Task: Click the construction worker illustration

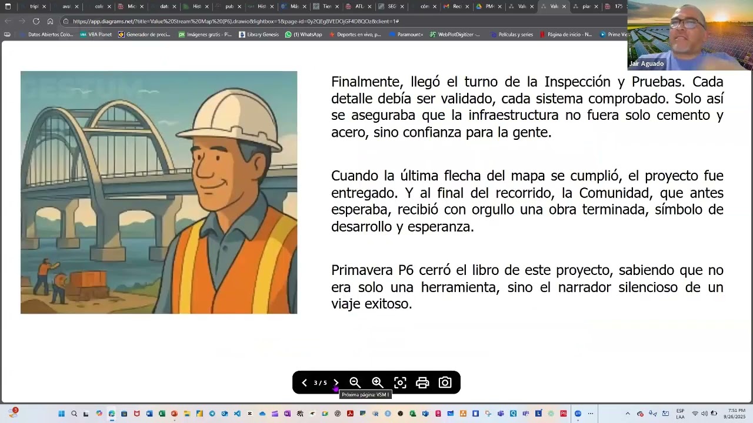Action: pos(159,192)
